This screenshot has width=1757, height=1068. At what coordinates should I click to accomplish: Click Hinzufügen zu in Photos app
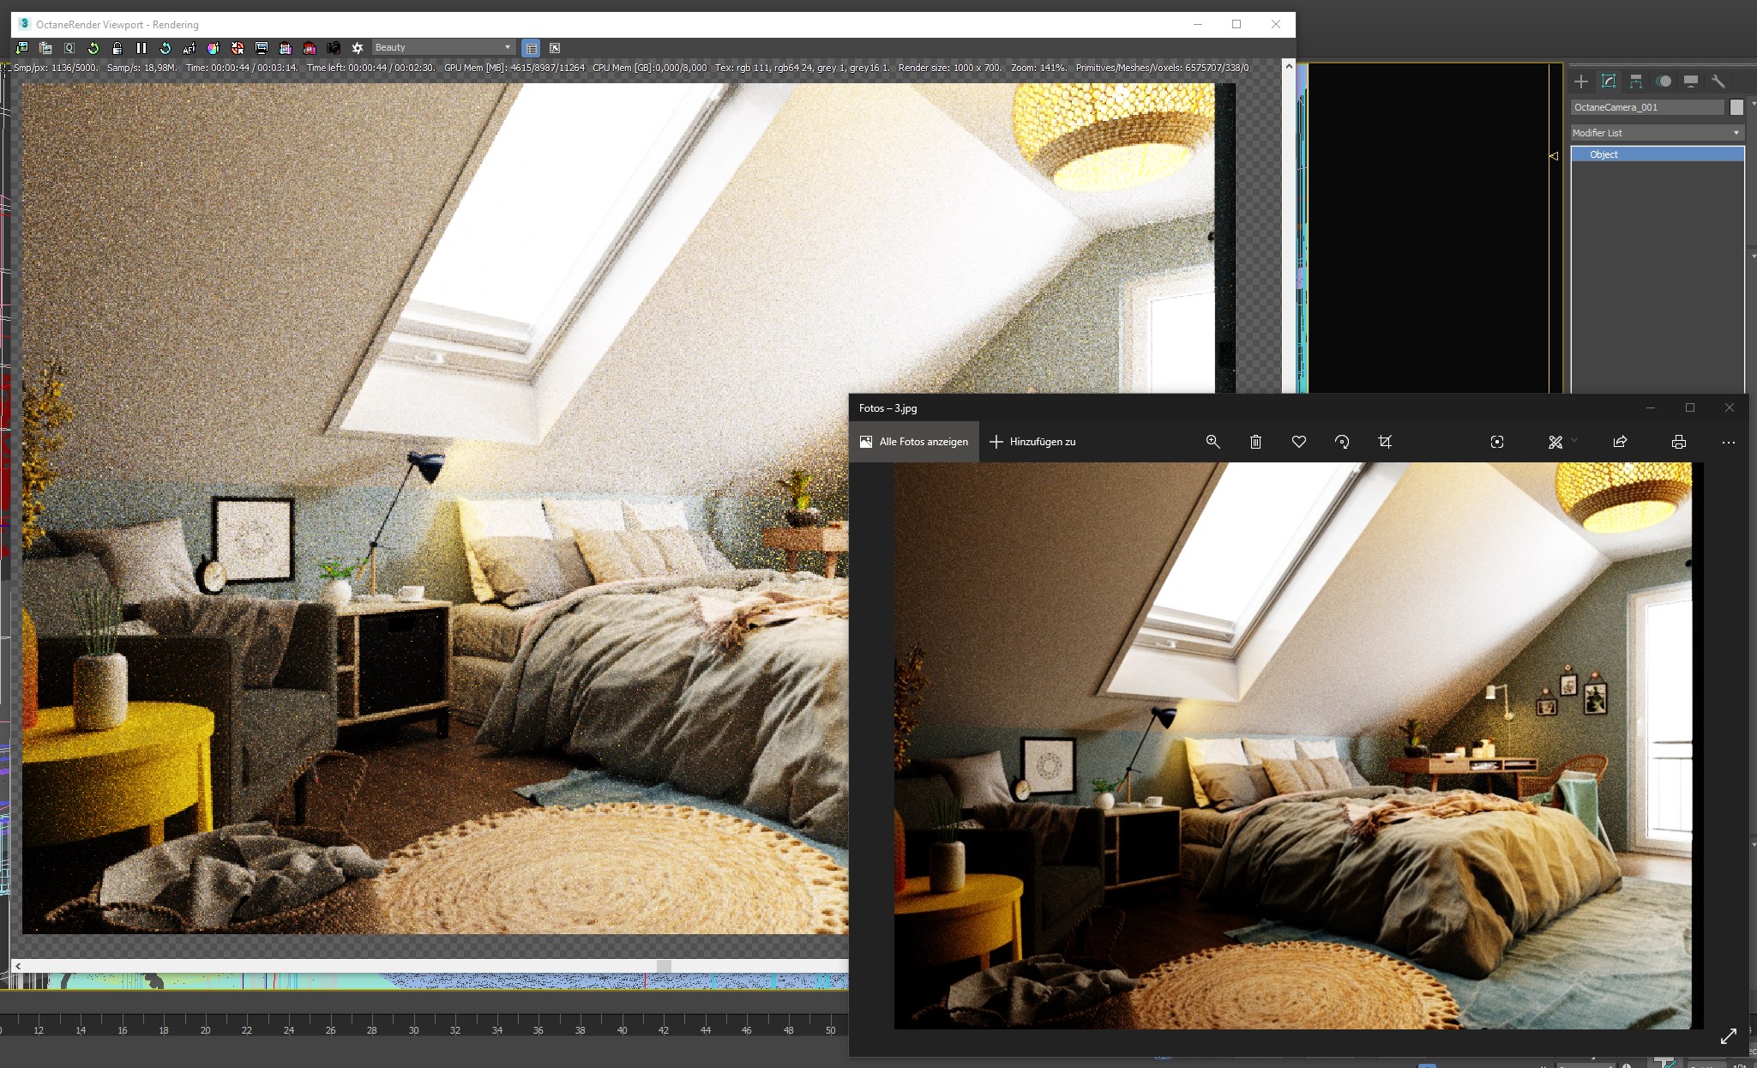1032,442
